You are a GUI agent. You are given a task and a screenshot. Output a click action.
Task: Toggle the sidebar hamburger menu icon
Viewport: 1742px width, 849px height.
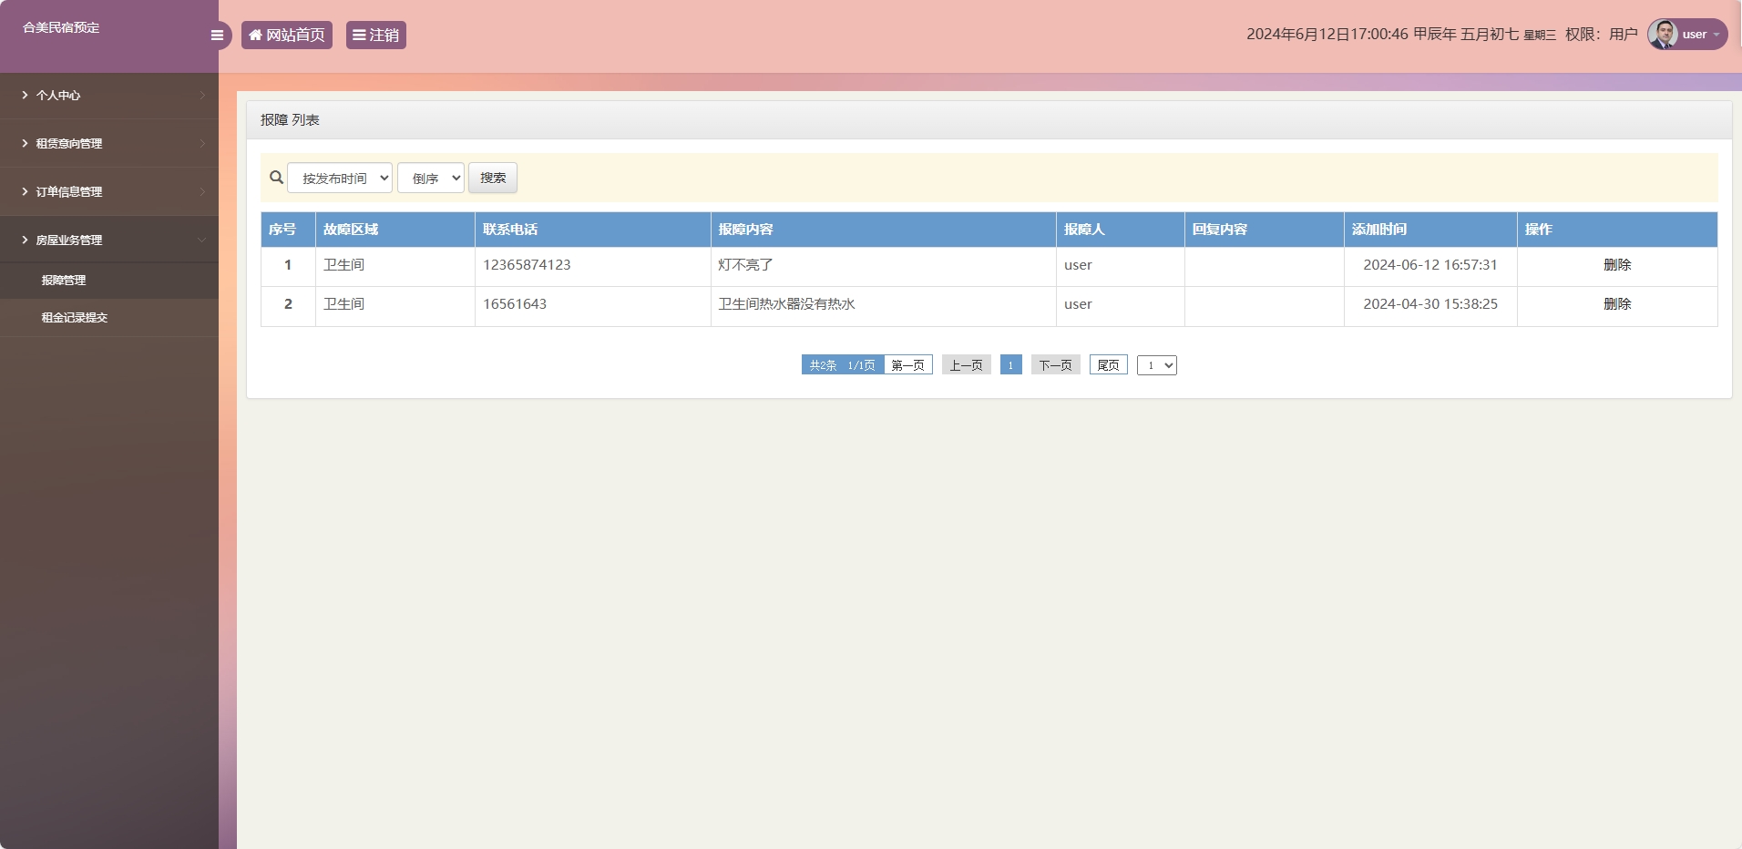217,36
